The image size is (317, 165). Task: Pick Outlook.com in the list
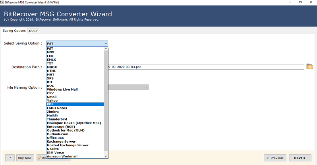pyautogui.click(x=75, y=134)
